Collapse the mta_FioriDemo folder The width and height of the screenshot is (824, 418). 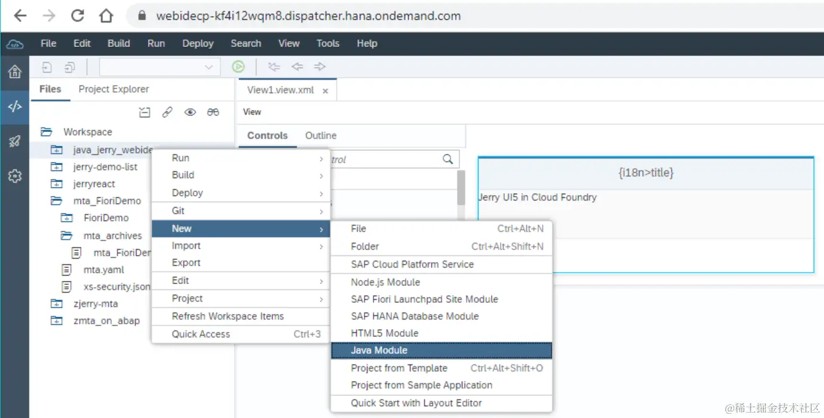57,201
